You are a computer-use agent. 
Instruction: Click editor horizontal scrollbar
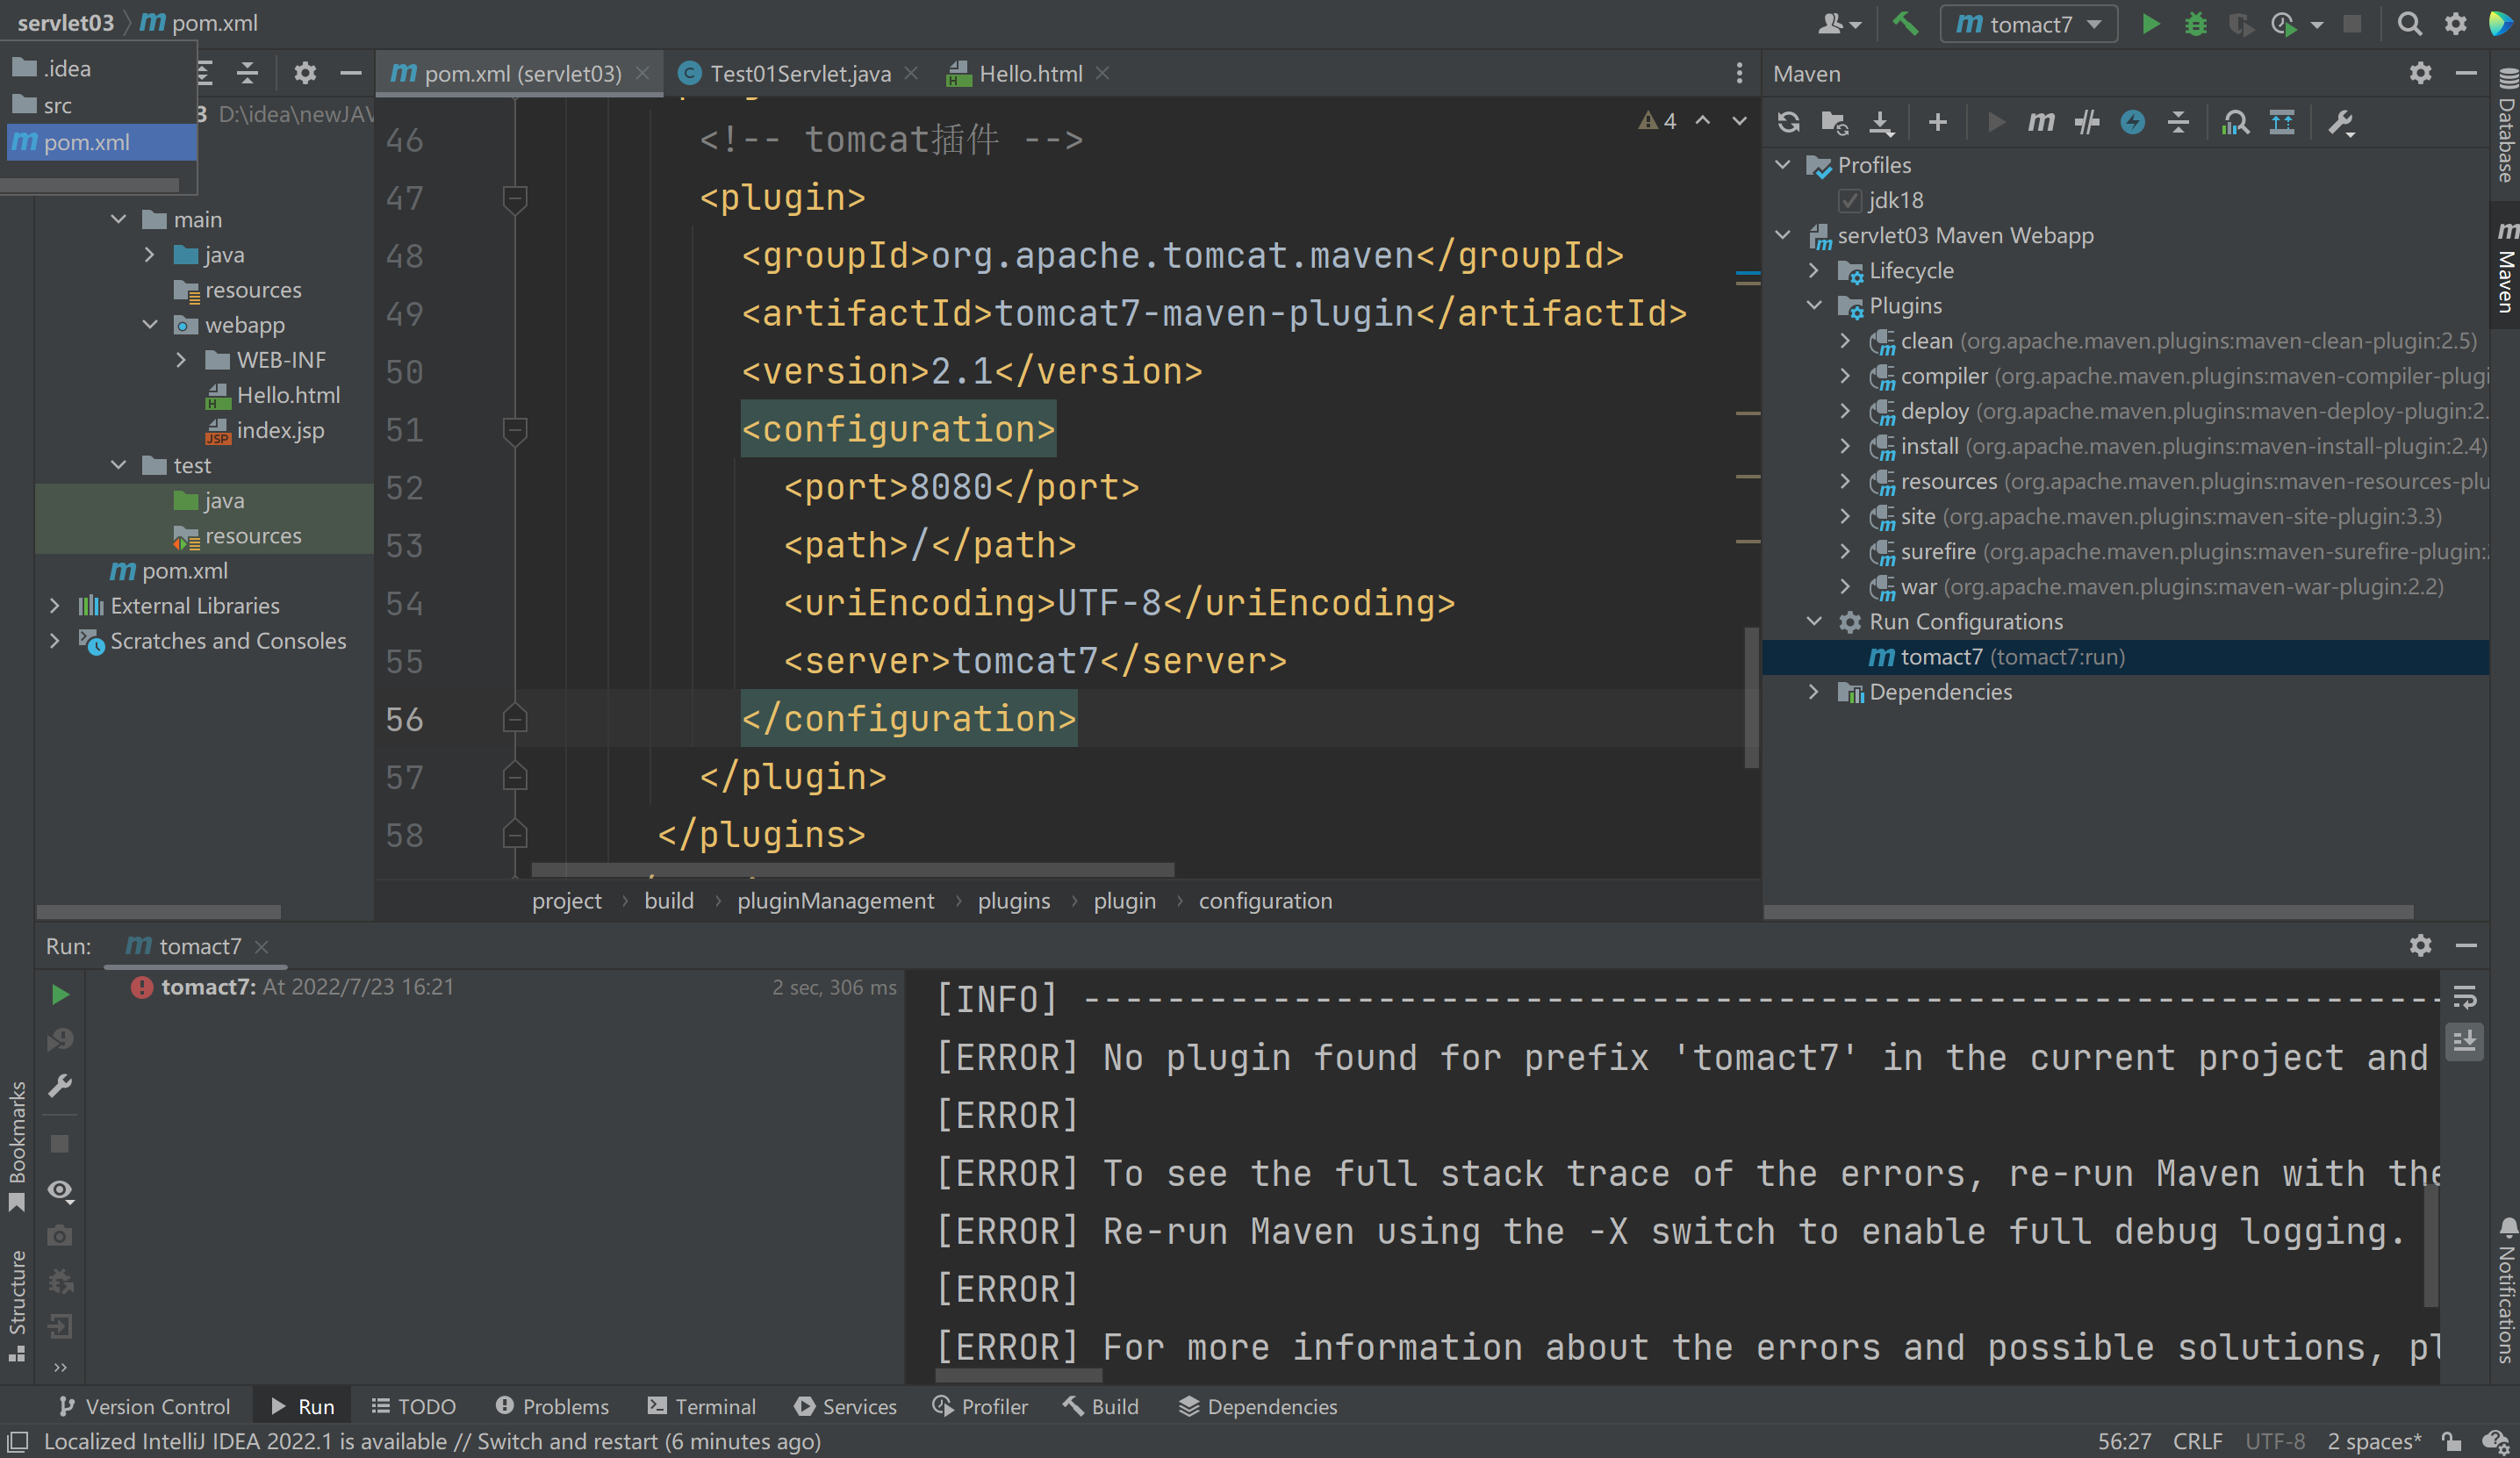click(x=852, y=869)
